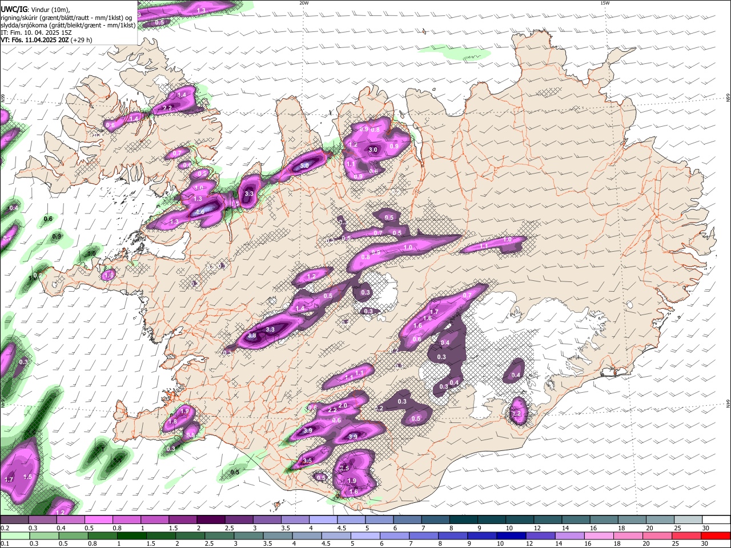This screenshot has width=731, height=548.
Task: Click the "20W" longitude label
Action: click(304, 3)
